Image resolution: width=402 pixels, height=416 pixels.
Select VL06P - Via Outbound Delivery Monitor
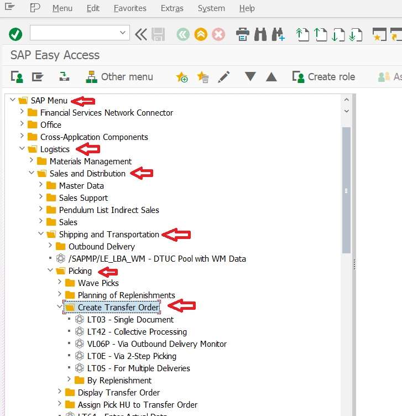(x=156, y=344)
